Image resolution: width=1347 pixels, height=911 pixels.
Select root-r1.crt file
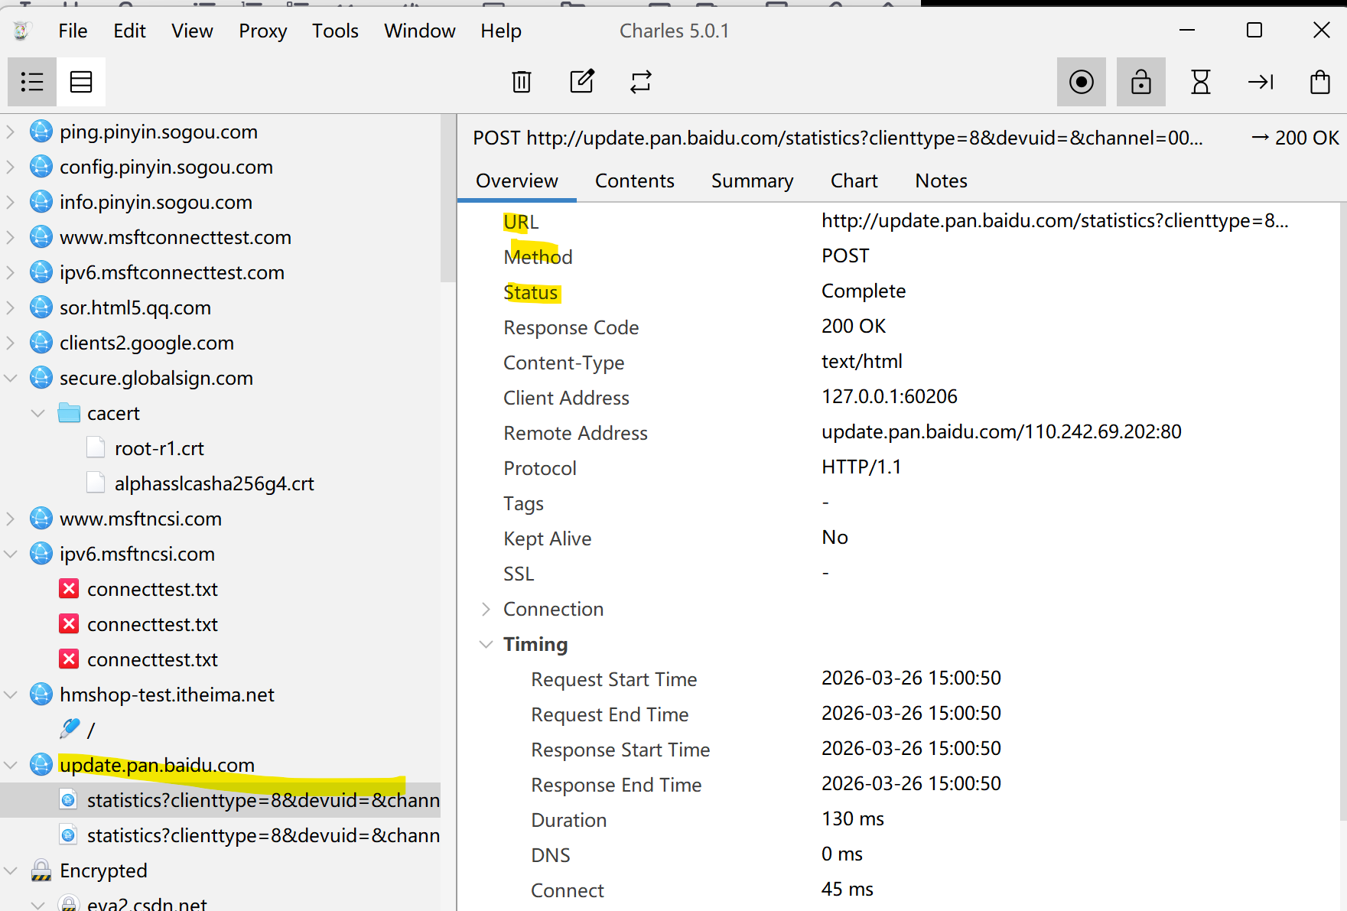coord(159,448)
